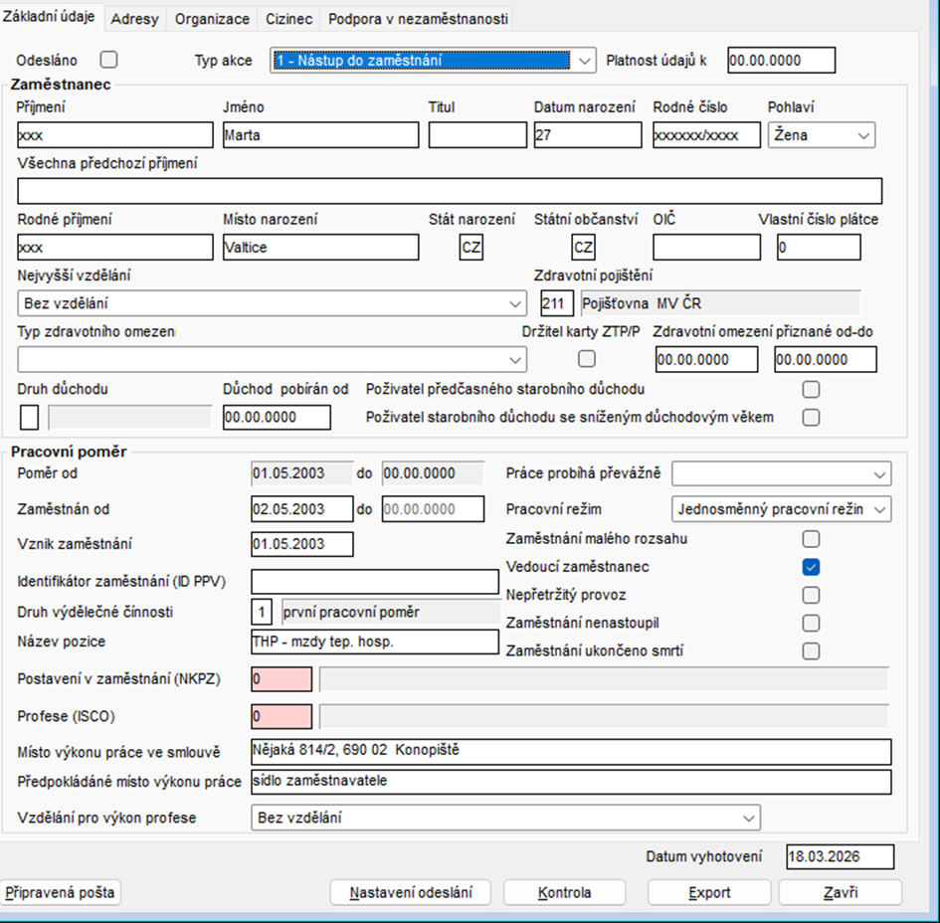Select the Identifikátor zaměstnání (ID PPV) field
The image size is (940, 923).
click(x=375, y=582)
